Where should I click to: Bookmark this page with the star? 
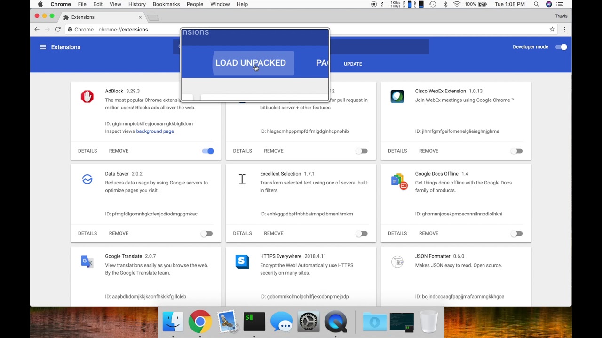click(552, 29)
